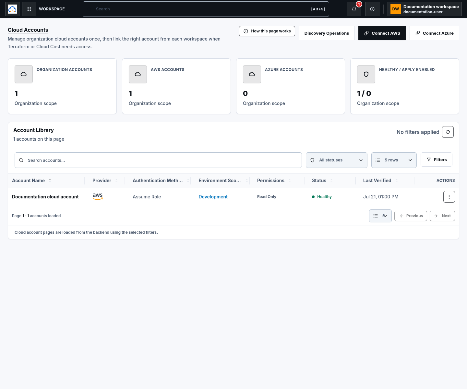Click the Assume Role cell
Viewport: 467px width, 389px height.
(x=147, y=197)
